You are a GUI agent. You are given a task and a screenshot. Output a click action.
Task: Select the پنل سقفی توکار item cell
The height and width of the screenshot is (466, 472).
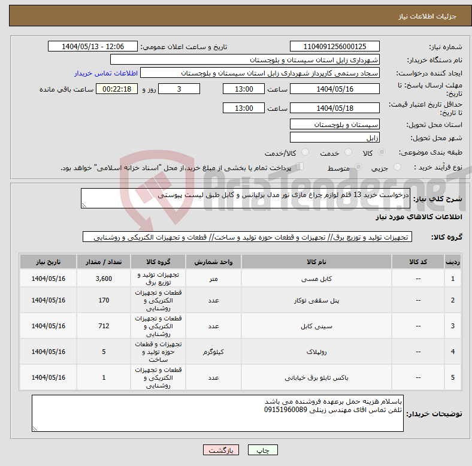pyautogui.click(x=316, y=300)
